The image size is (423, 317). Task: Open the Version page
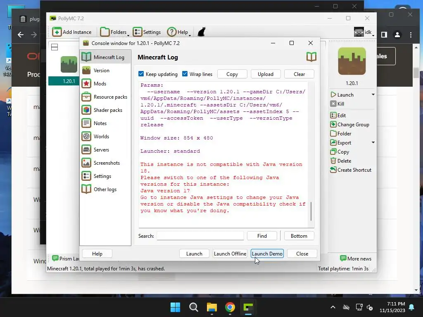pos(105,70)
